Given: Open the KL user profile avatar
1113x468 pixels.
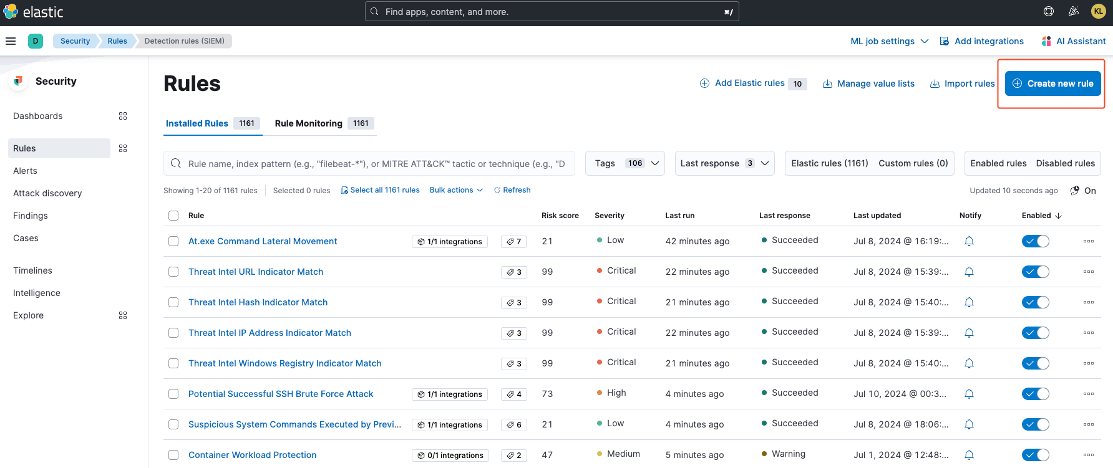Looking at the screenshot, I should [x=1099, y=11].
